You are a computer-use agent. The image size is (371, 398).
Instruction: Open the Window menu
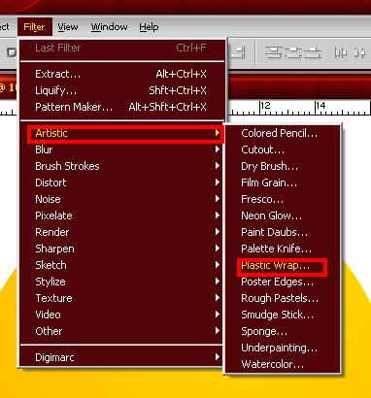pos(109,27)
